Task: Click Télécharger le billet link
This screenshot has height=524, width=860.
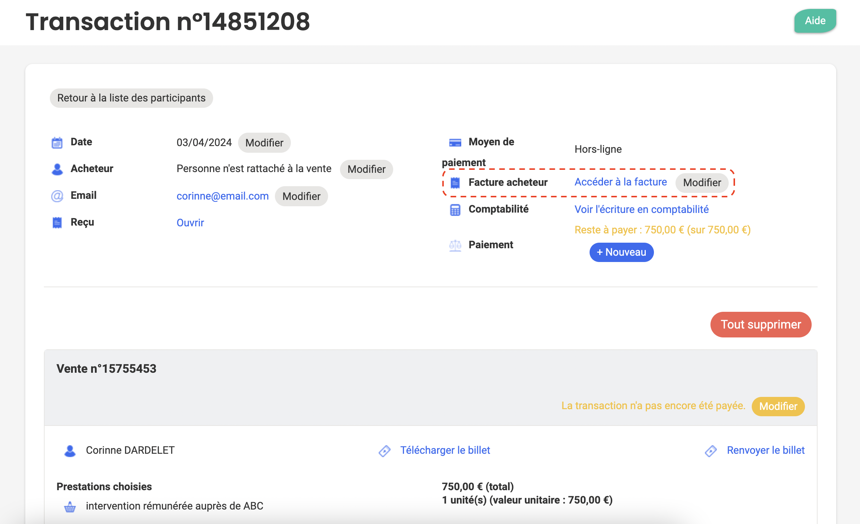Action: coord(445,450)
